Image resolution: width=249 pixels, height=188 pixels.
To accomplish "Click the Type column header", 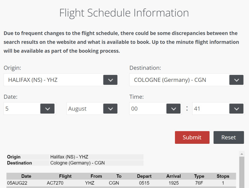I will 199,176.
